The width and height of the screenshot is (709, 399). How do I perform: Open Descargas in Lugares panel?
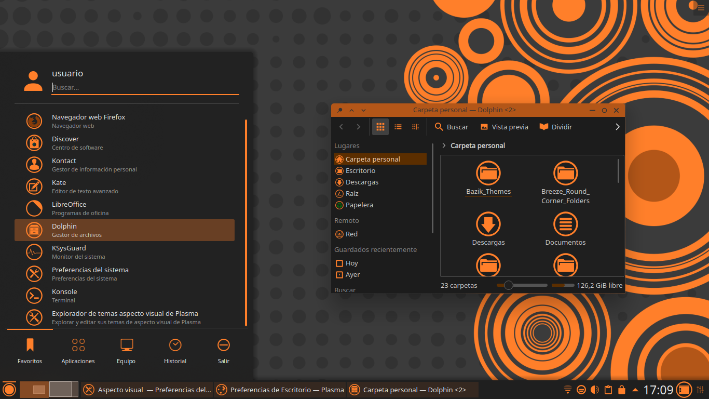[x=380, y=182]
